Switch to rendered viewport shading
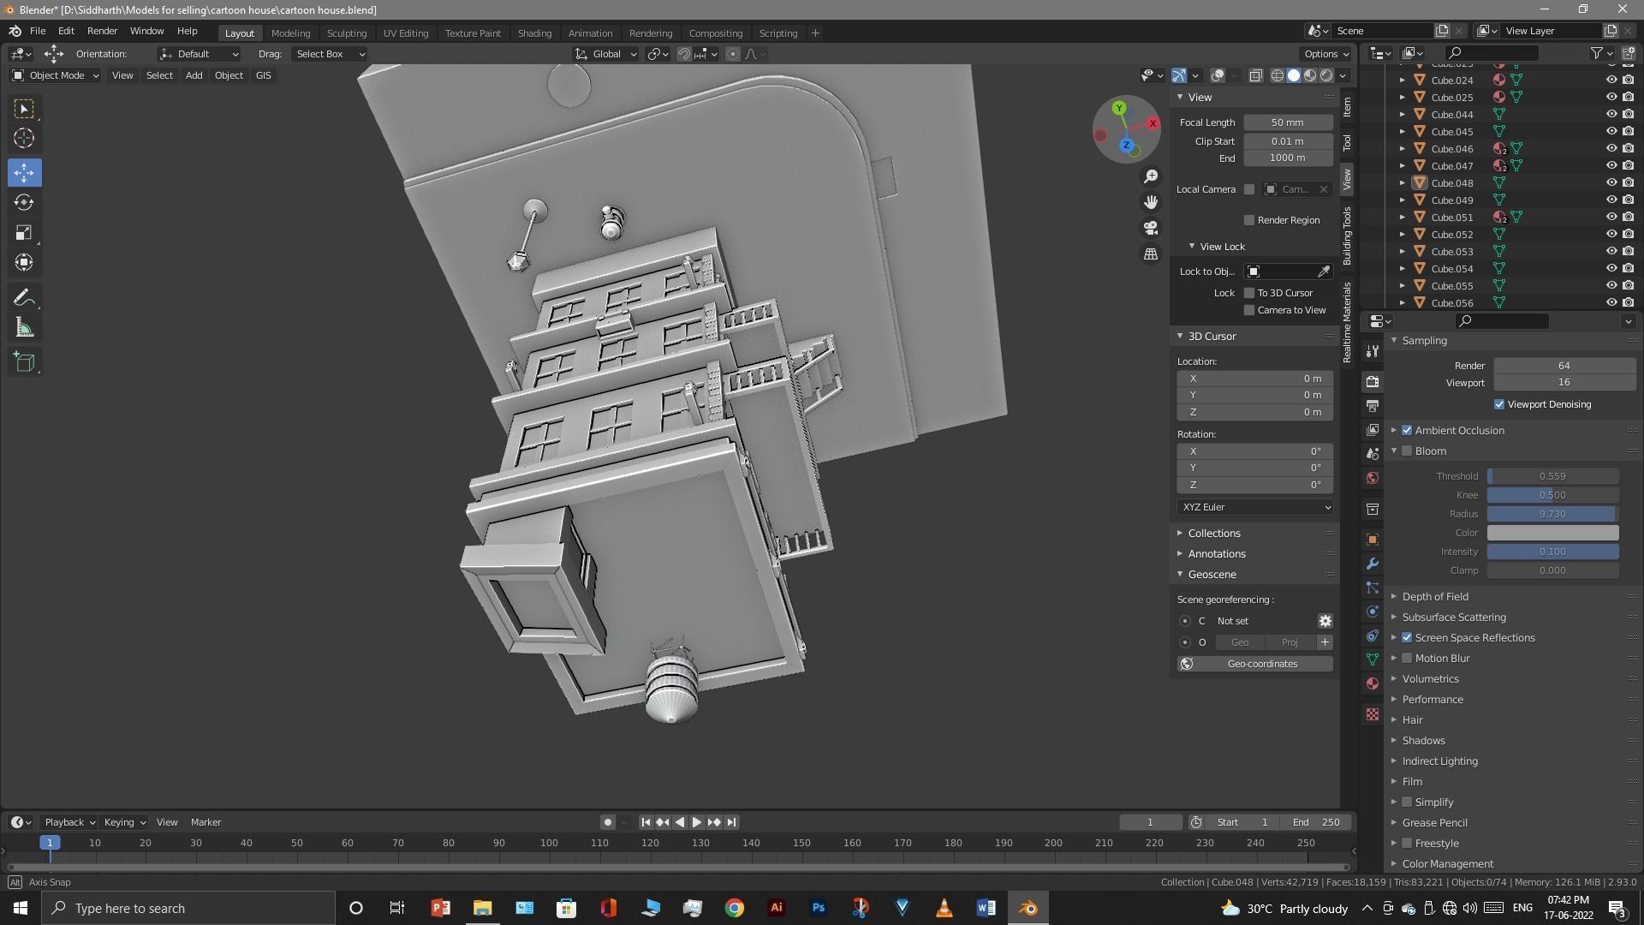 (1326, 75)
